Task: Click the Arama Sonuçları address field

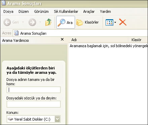Action: pos(80,33)
